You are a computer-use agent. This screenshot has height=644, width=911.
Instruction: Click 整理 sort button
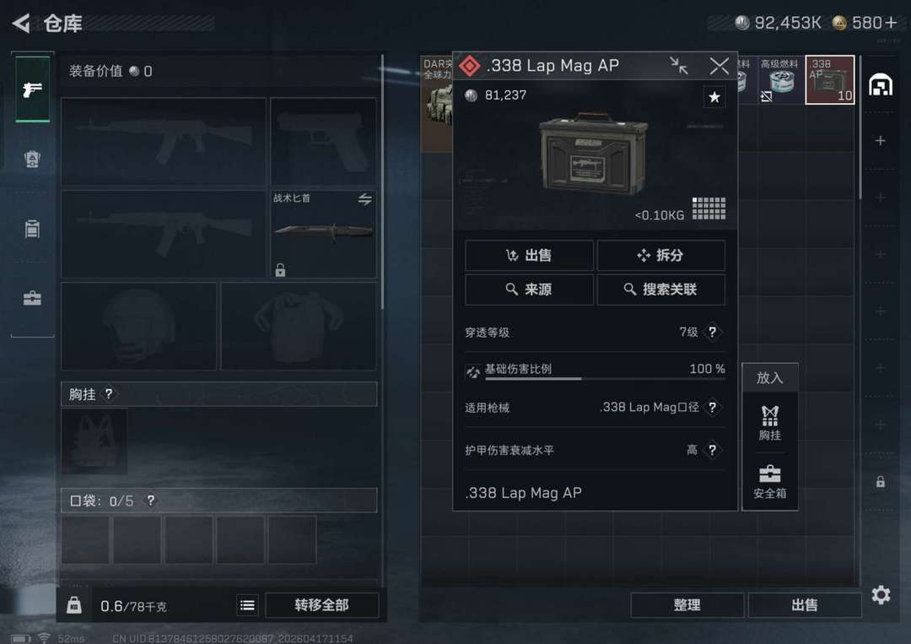point(687,605)
